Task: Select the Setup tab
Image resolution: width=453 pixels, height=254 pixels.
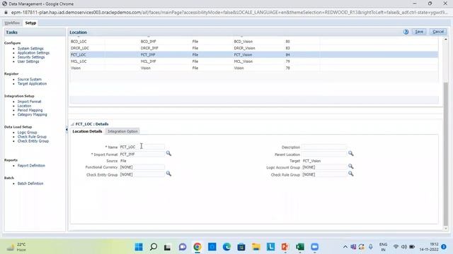Action: point(30,23)
